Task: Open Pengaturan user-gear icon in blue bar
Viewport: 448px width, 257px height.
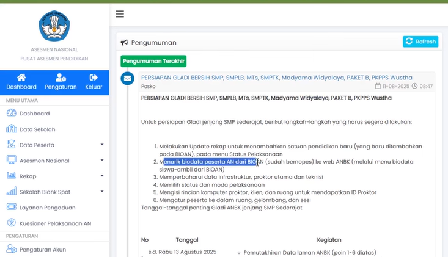Action: (61, 78)
